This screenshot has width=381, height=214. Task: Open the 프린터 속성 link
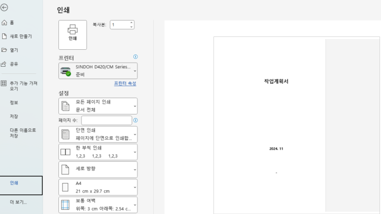coord(125,84)
